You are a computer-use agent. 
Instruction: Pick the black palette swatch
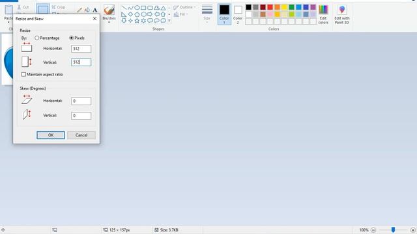(248, 7)
